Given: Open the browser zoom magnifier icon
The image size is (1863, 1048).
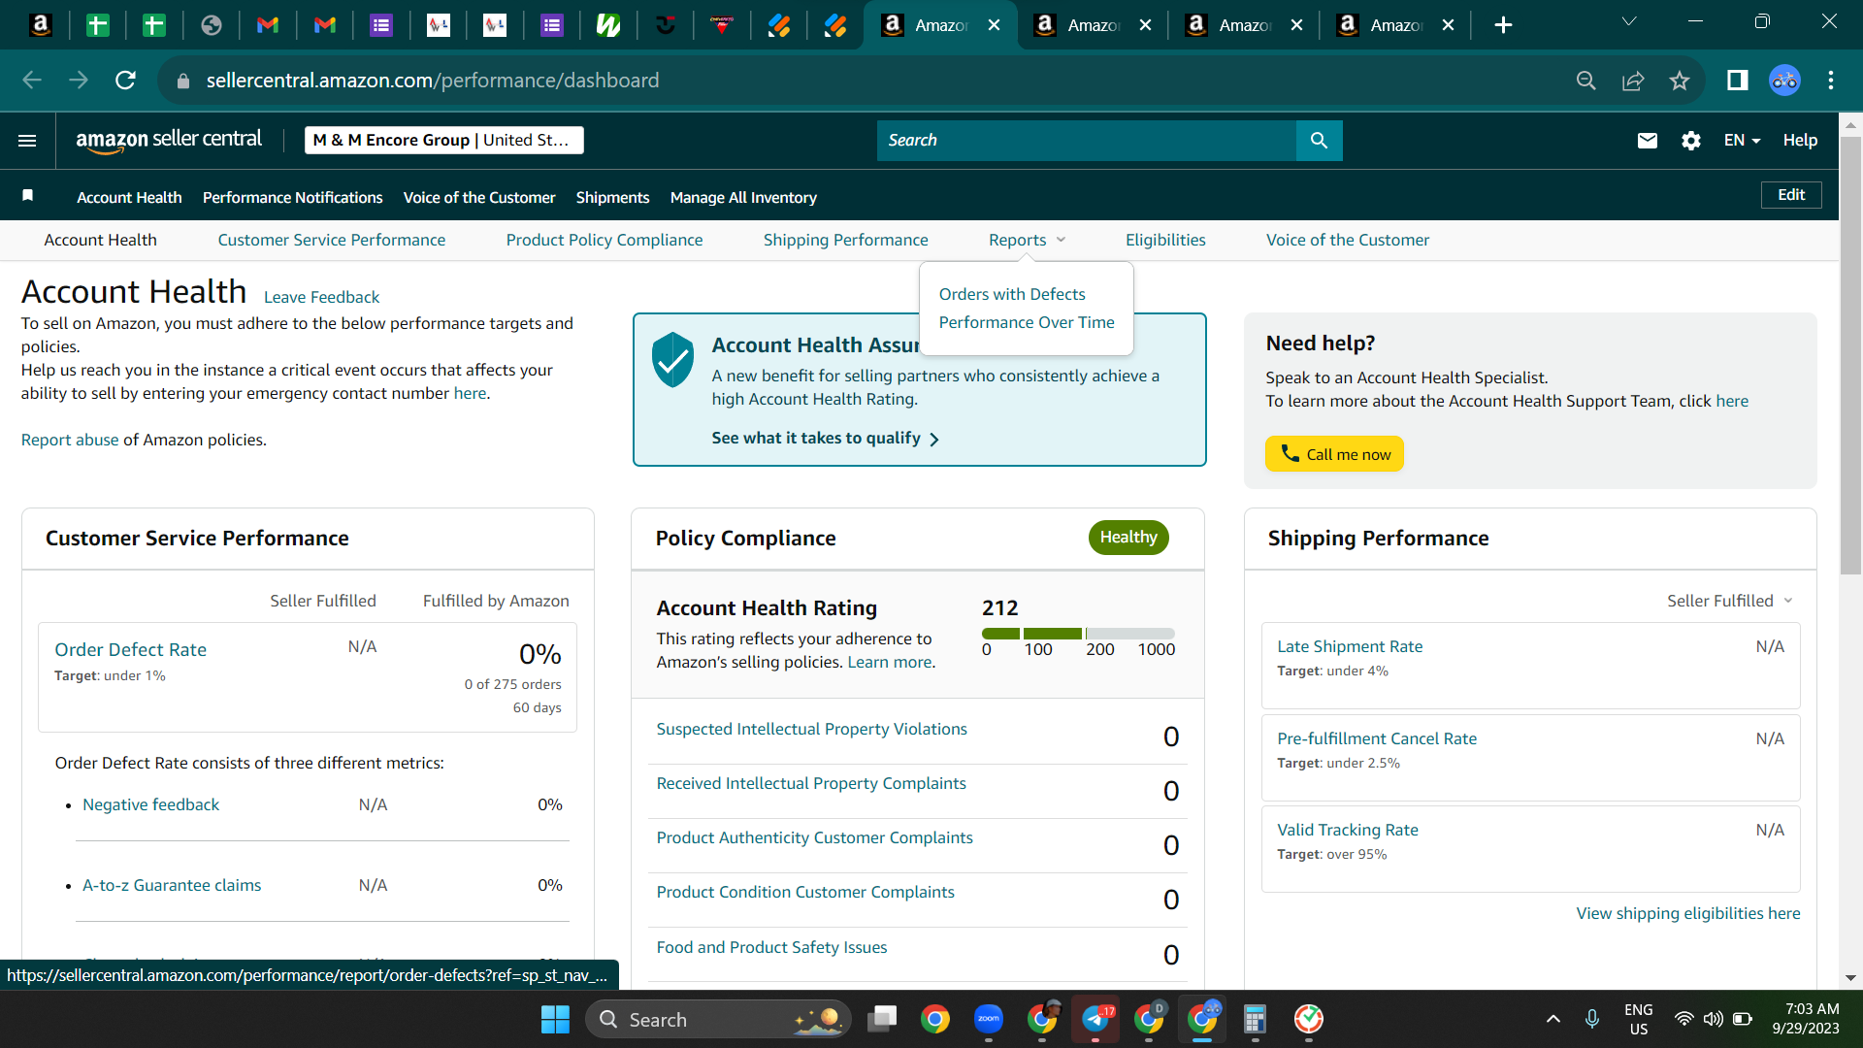Looking at the screenshot, I should pos(1586,81).
